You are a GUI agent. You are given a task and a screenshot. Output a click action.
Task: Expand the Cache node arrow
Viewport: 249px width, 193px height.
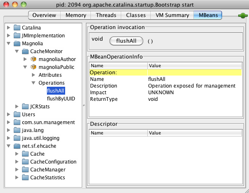tap(17, 154)
